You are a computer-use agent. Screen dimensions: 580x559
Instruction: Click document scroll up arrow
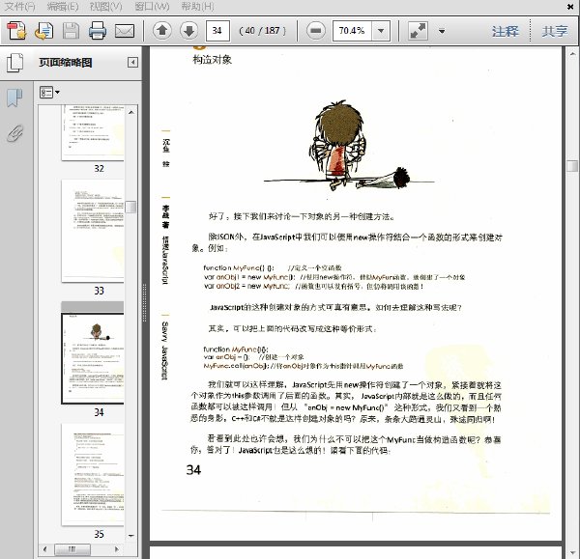(572, 54)
